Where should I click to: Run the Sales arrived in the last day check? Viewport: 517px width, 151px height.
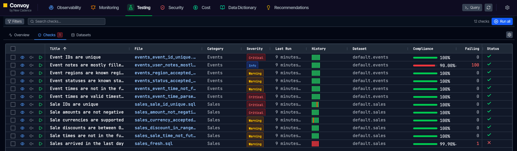click(x=41, y=144)
